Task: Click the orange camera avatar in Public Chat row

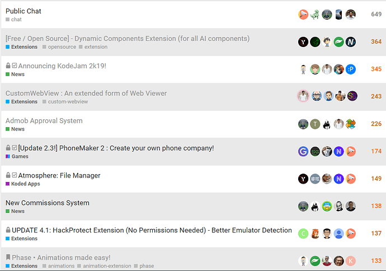Action: [303, 15]
